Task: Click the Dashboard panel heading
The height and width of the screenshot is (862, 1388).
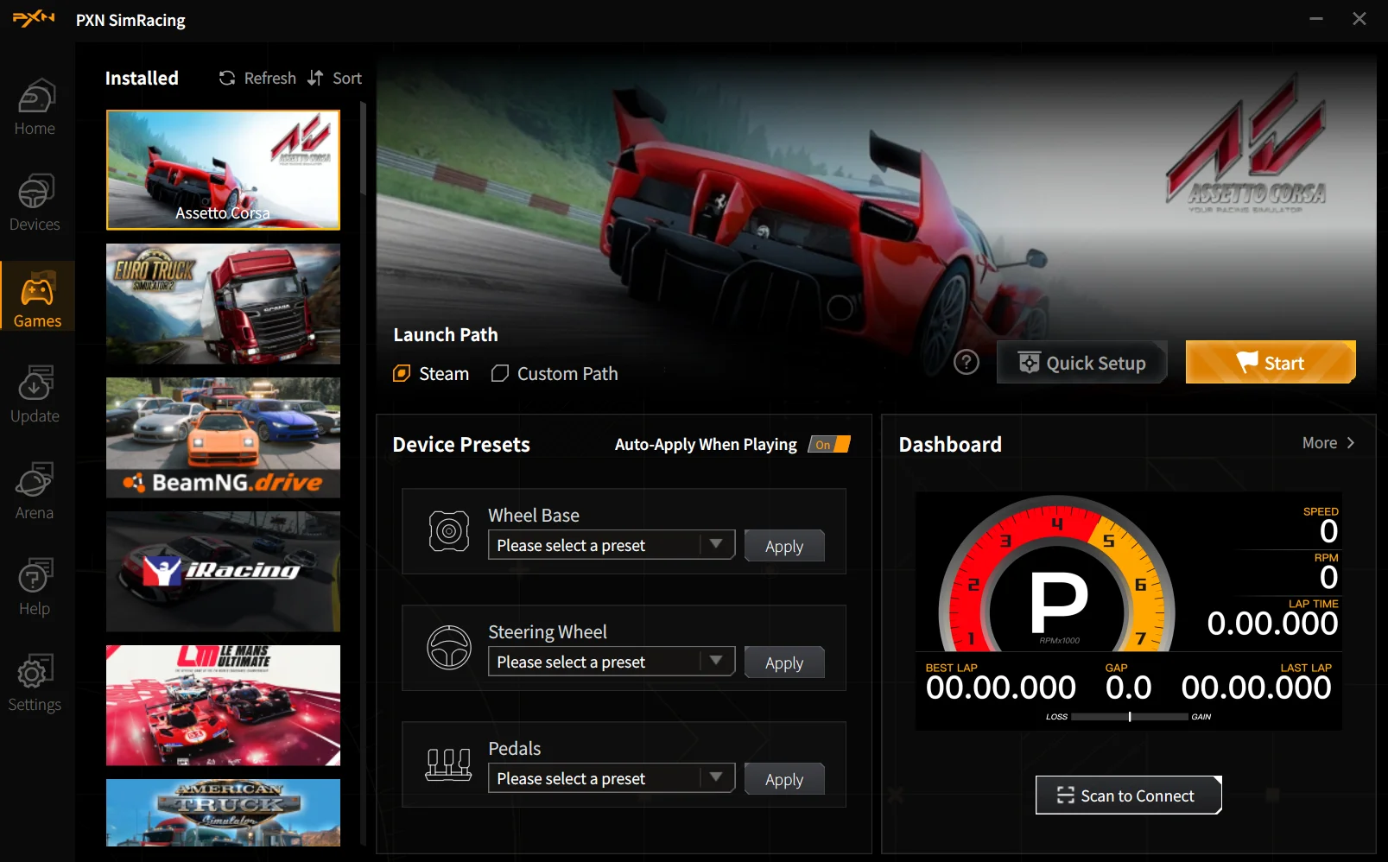Action: point(950,445)
